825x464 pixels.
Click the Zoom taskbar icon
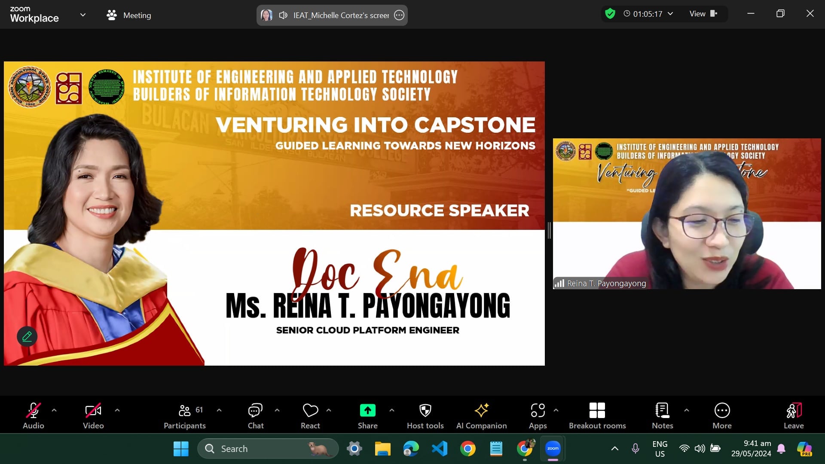tap(553, 449)
